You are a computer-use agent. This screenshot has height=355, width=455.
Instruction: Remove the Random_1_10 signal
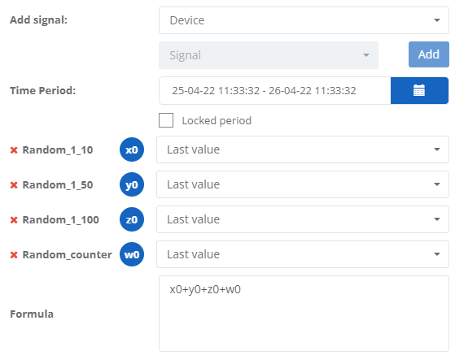tap(14, 150)
